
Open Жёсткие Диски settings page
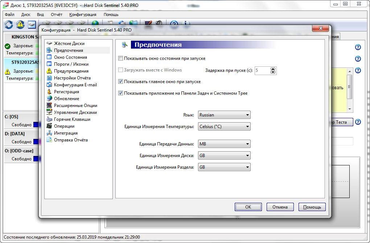tap(69, 44)
